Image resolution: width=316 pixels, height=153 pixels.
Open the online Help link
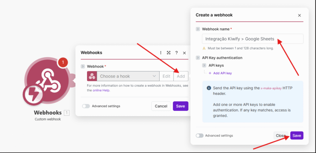(101, 90)
